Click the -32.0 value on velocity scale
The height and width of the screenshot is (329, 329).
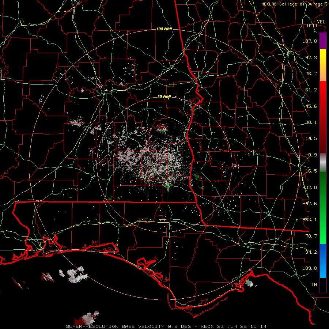point(310,188)
